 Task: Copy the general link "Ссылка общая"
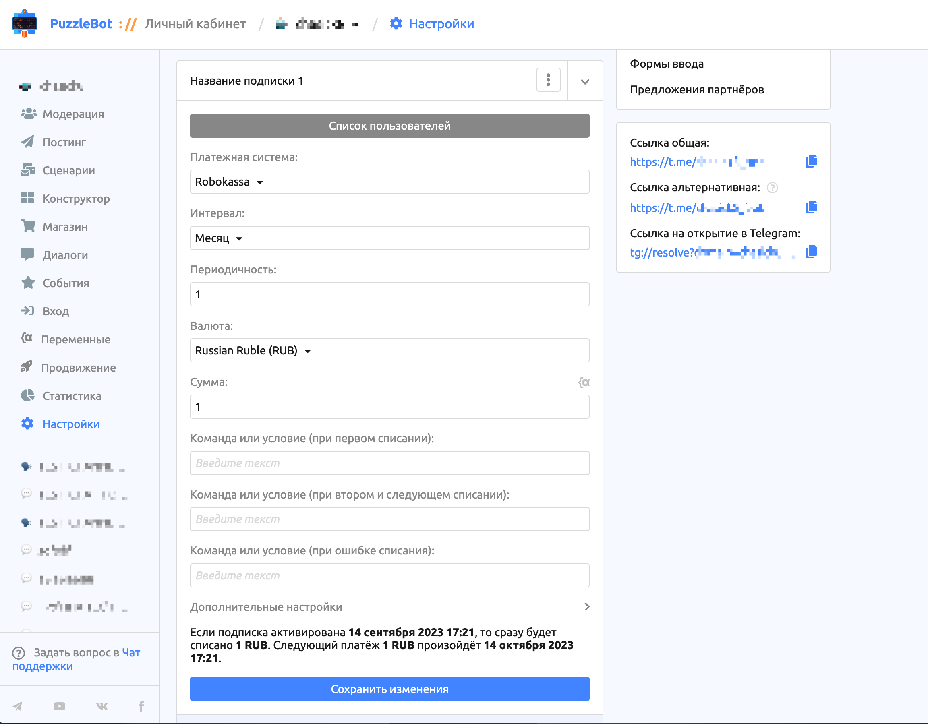click(811, 161)
